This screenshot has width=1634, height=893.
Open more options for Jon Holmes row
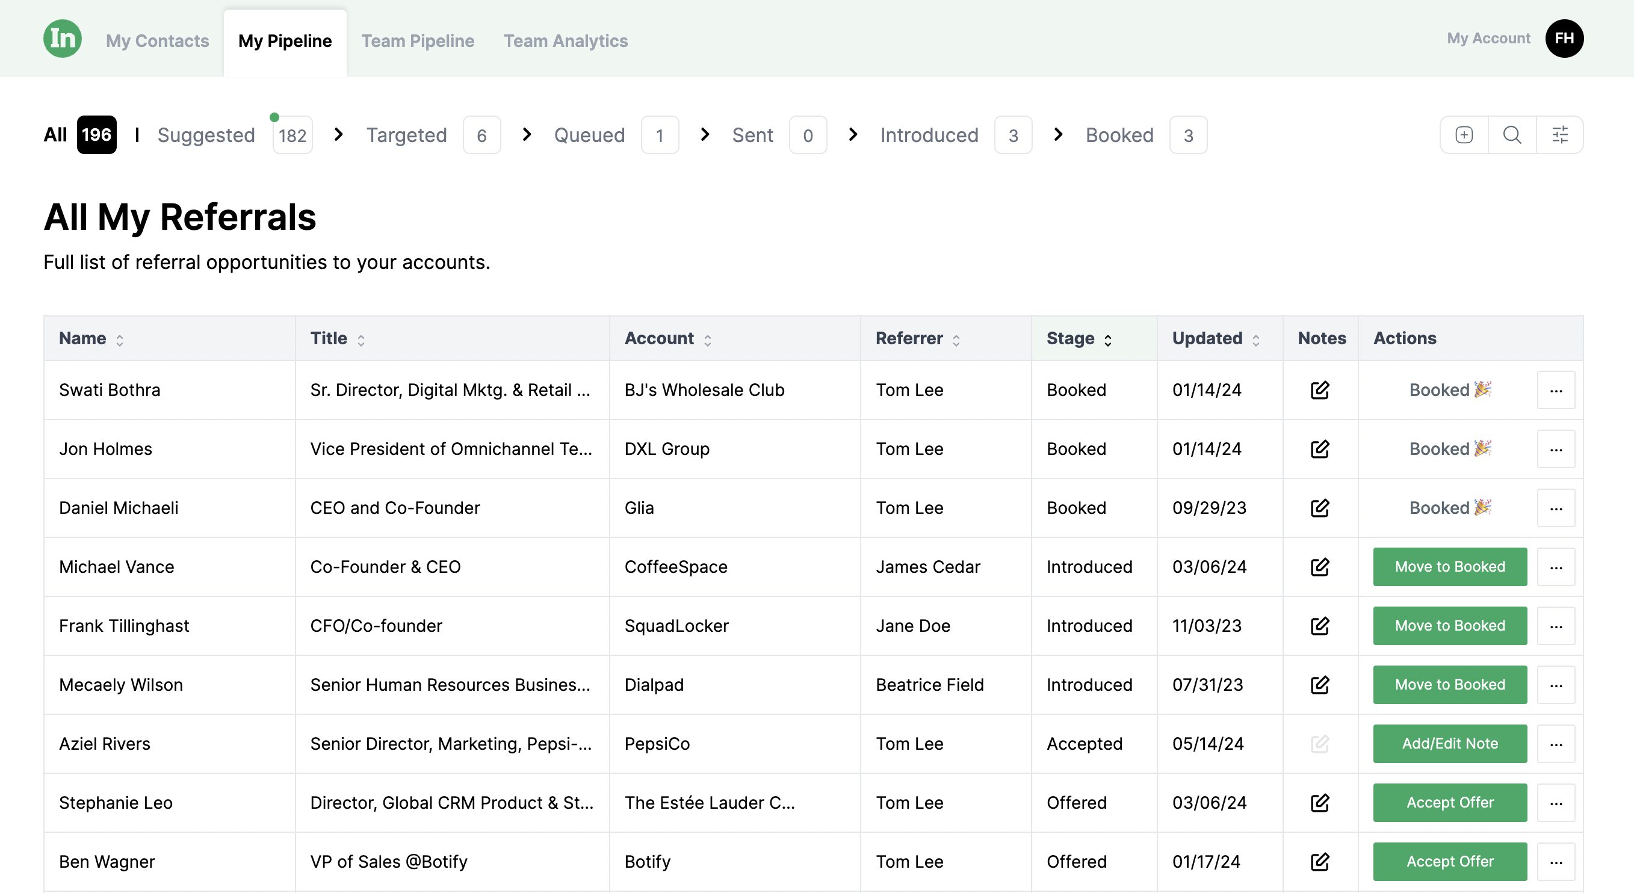tap(1555, 449)
